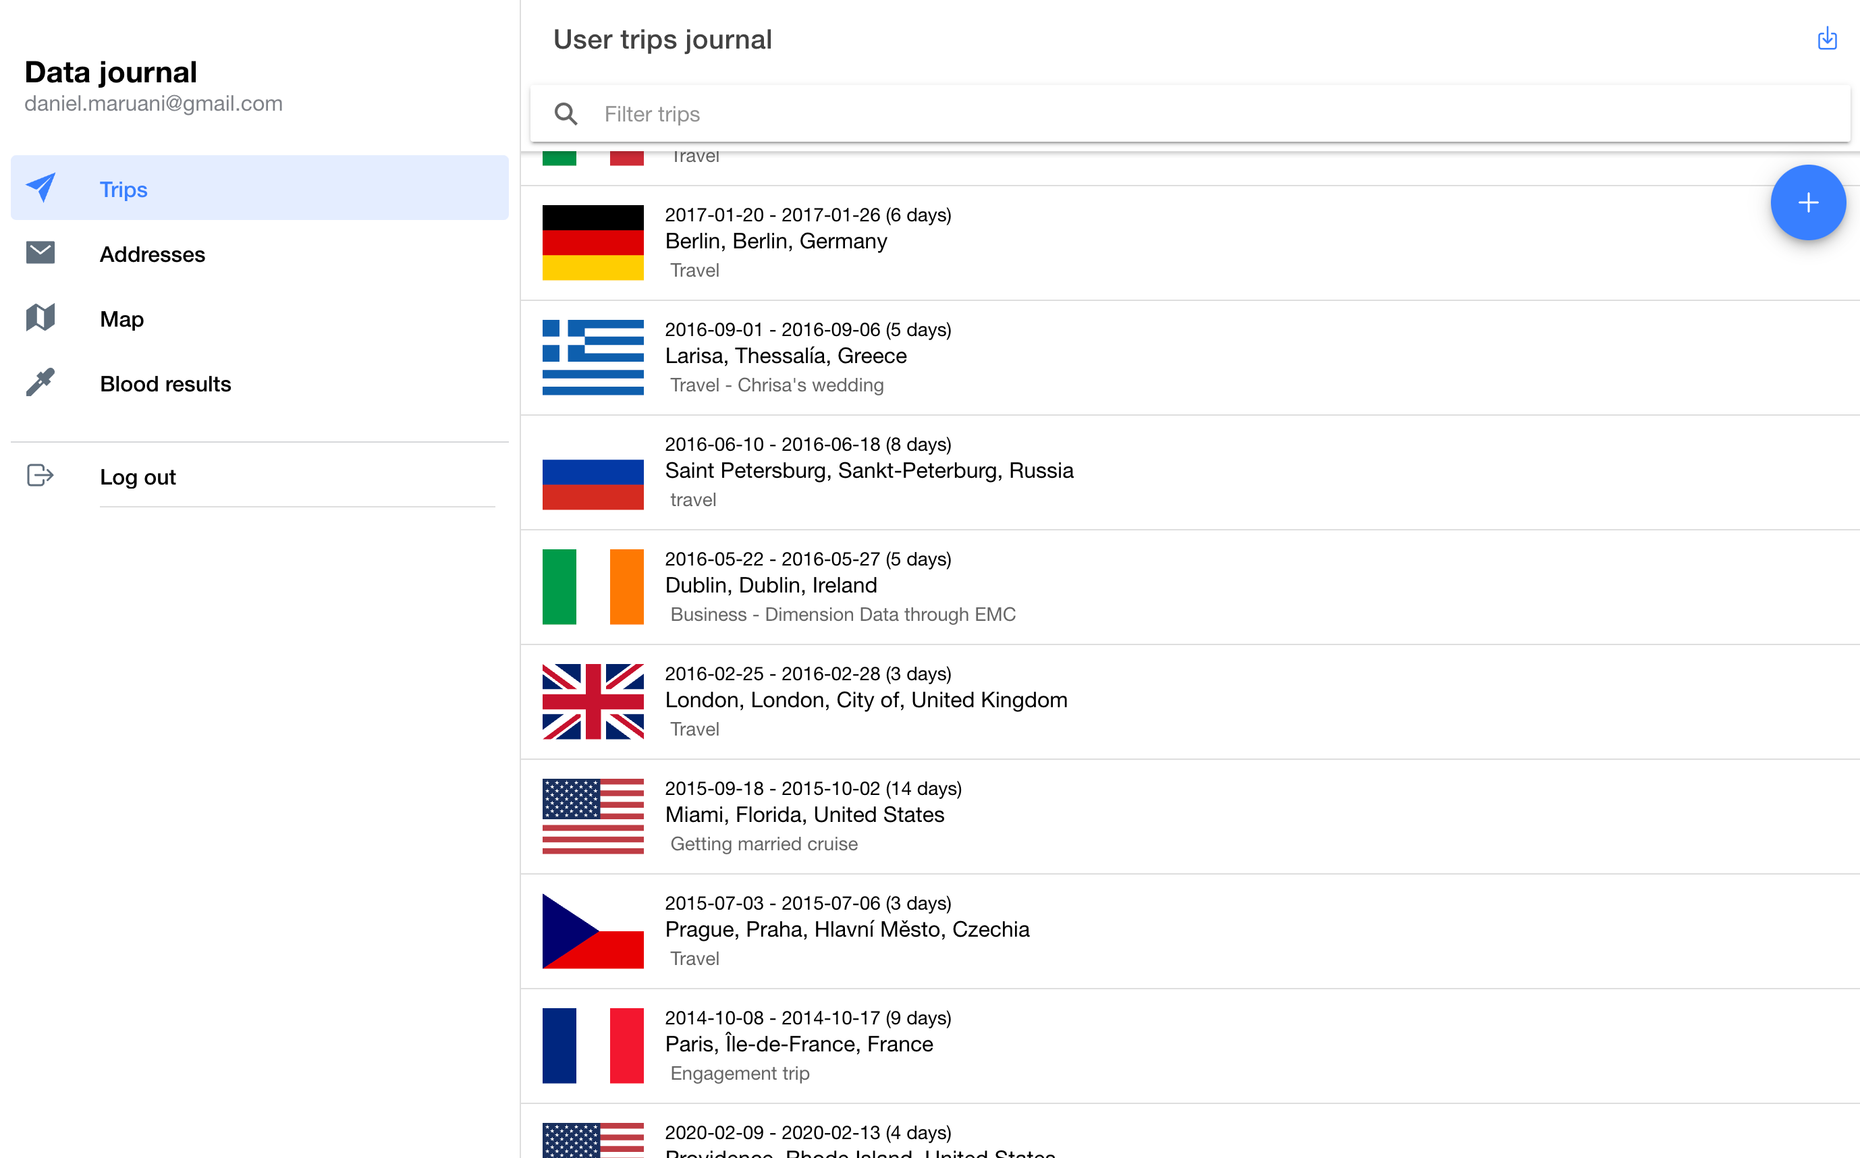Click the Log out label
The height and width of the screenshot is (1158, 1860).
138,477
